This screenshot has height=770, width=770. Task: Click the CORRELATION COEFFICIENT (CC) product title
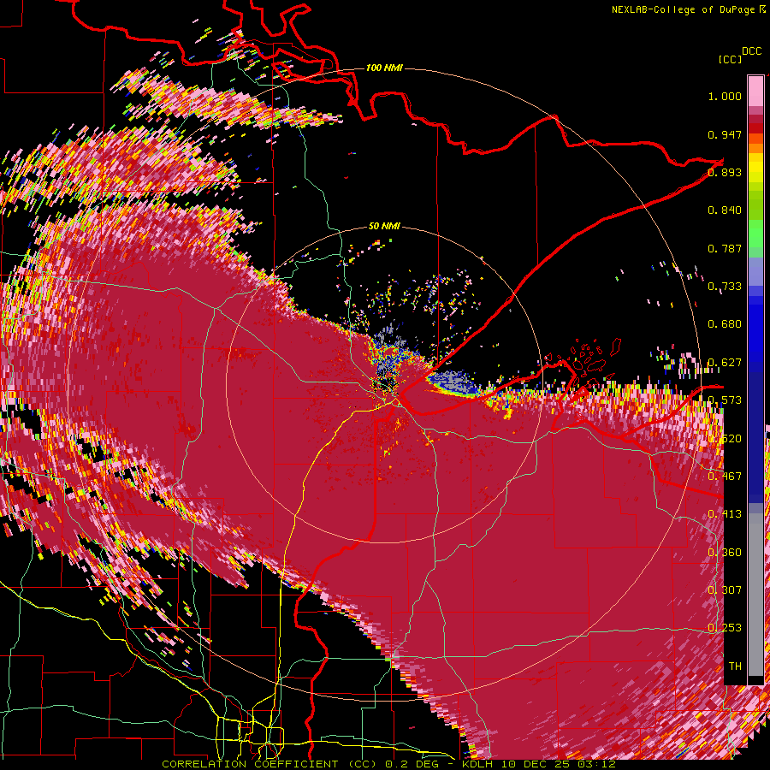point(269,764)
